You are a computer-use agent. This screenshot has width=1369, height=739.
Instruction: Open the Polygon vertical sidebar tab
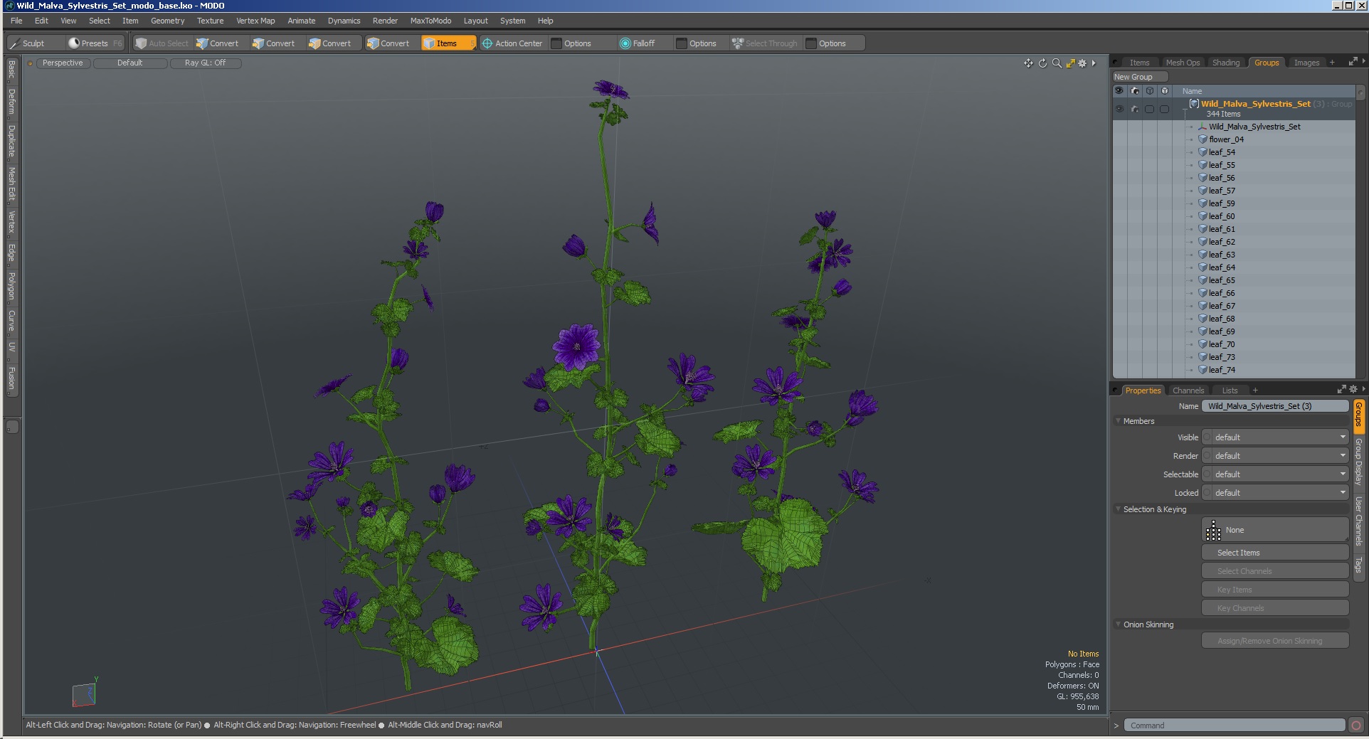[x=11, y=287]
